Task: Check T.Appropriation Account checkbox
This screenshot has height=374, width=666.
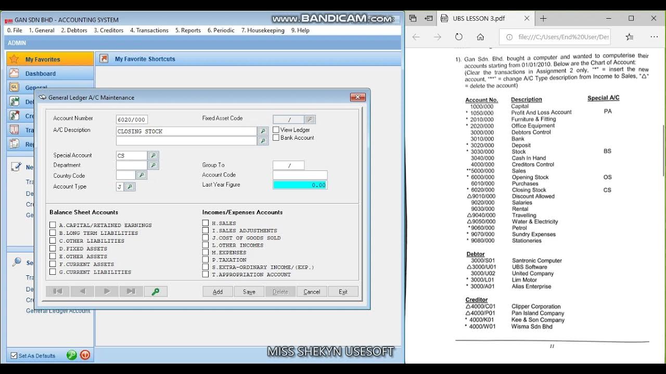Action: tap(206, 274)
